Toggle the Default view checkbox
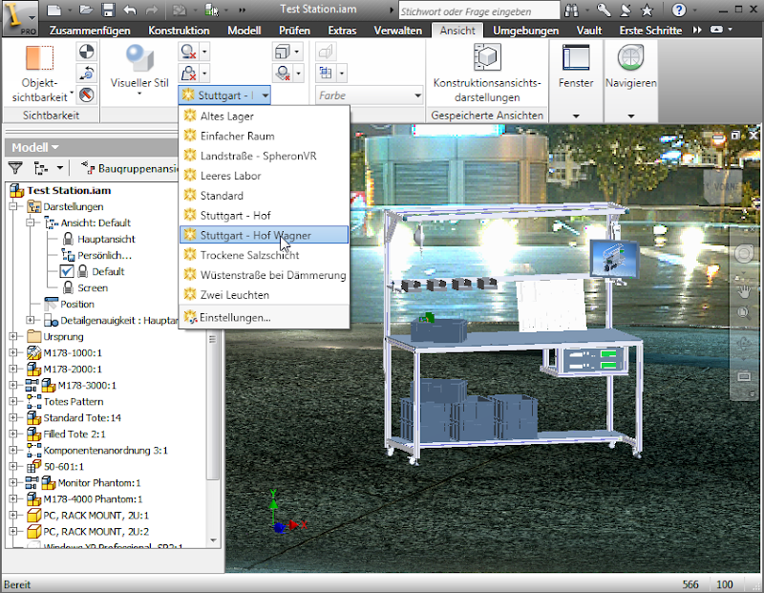 coord(67,271)
